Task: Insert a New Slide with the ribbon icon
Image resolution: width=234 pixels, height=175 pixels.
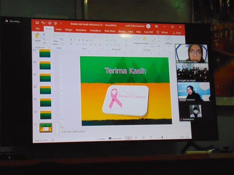Action: 55,36
